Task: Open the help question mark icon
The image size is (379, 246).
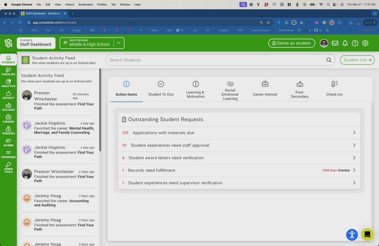Action: [355, 43]
